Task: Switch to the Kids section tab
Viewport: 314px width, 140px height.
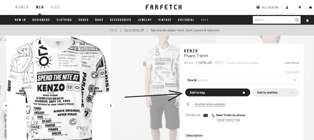Action: point(55,7)
